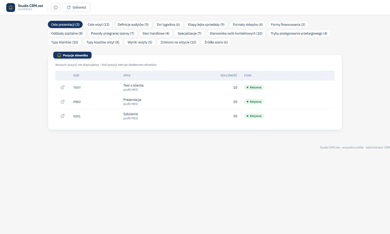390x234 pixels.
Task: Select Dni tygodnia (6) chip
Action: [168, 24]
